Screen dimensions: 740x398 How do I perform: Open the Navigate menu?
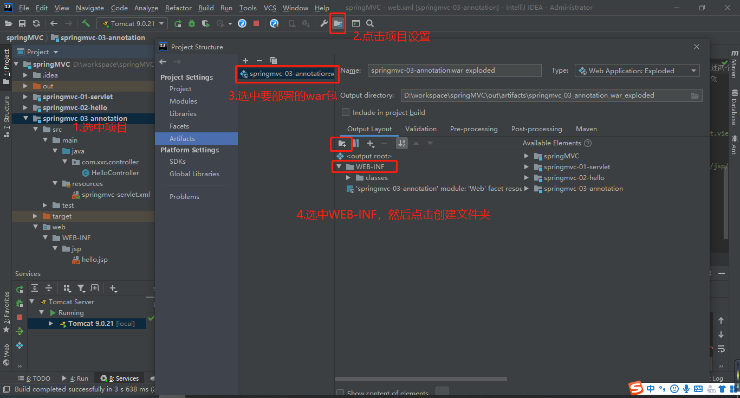click(90, 8)
